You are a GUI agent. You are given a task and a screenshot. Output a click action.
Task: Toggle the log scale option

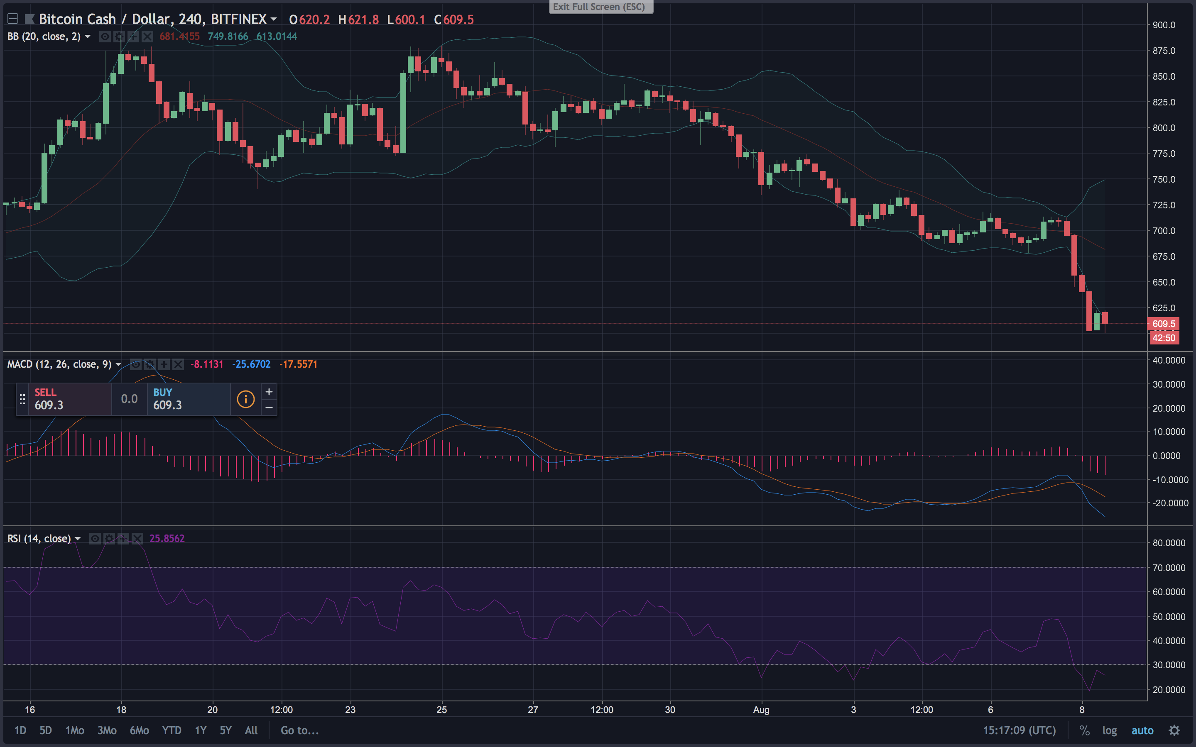pos(1109,730)
